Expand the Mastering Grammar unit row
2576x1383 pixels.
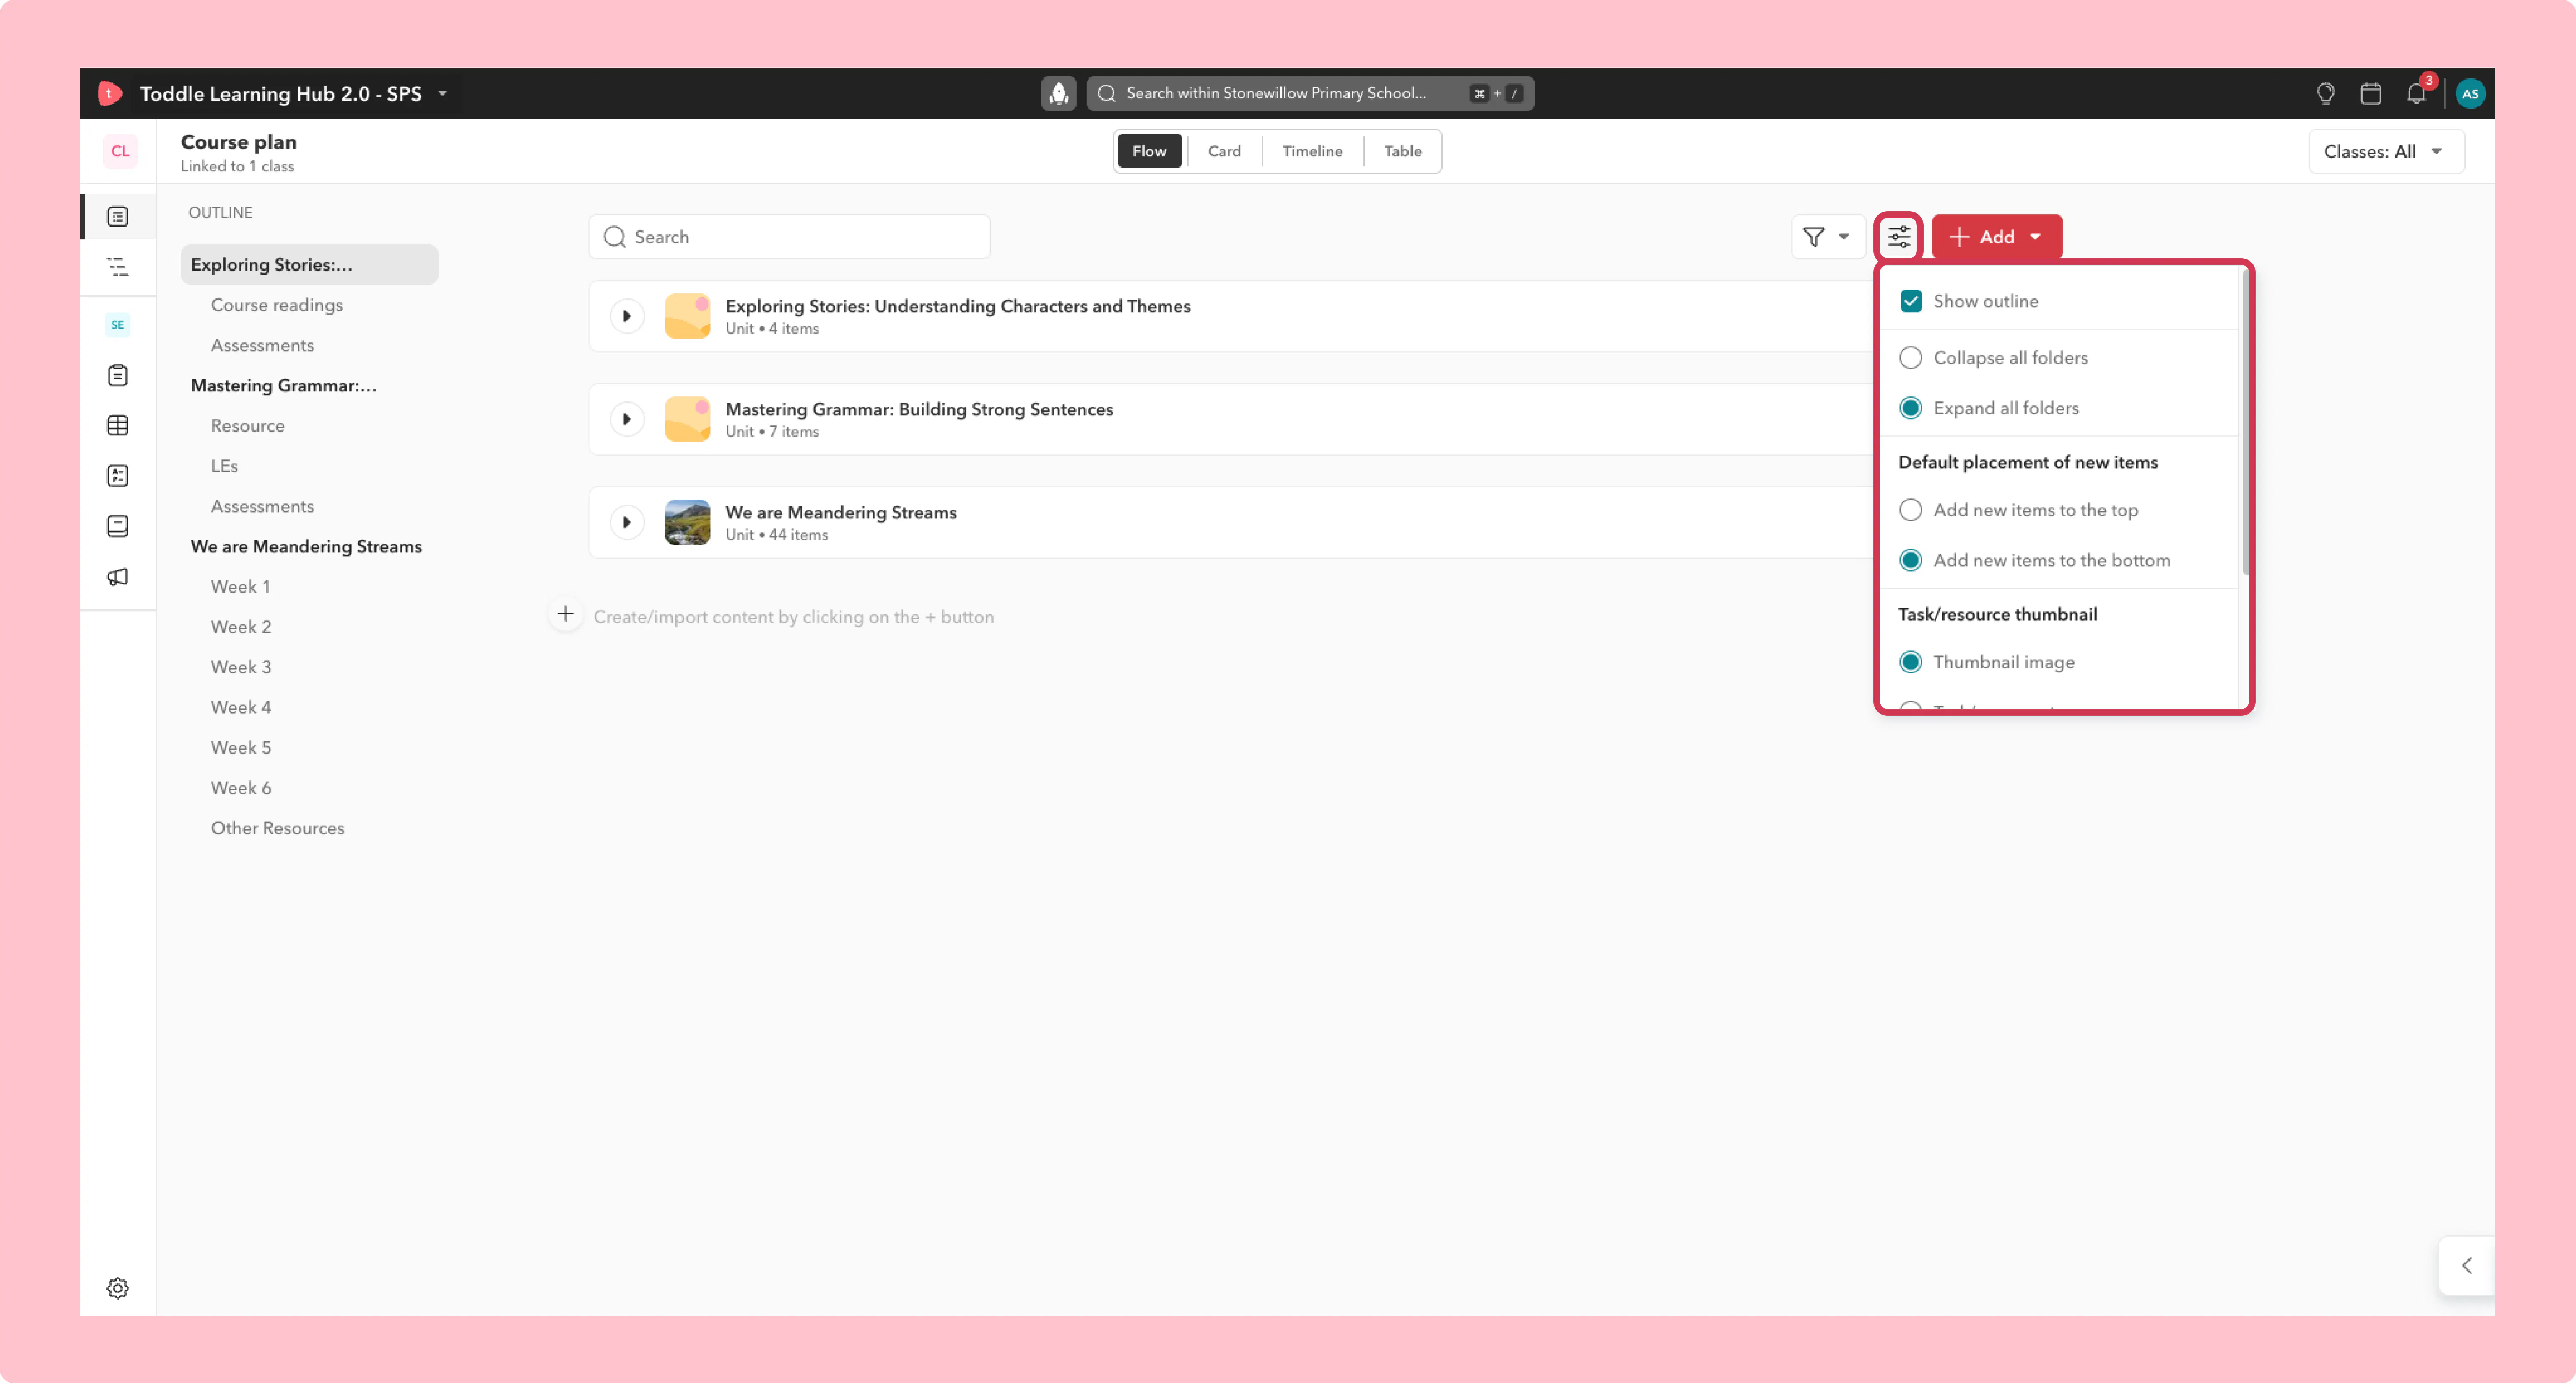point(627,419)
